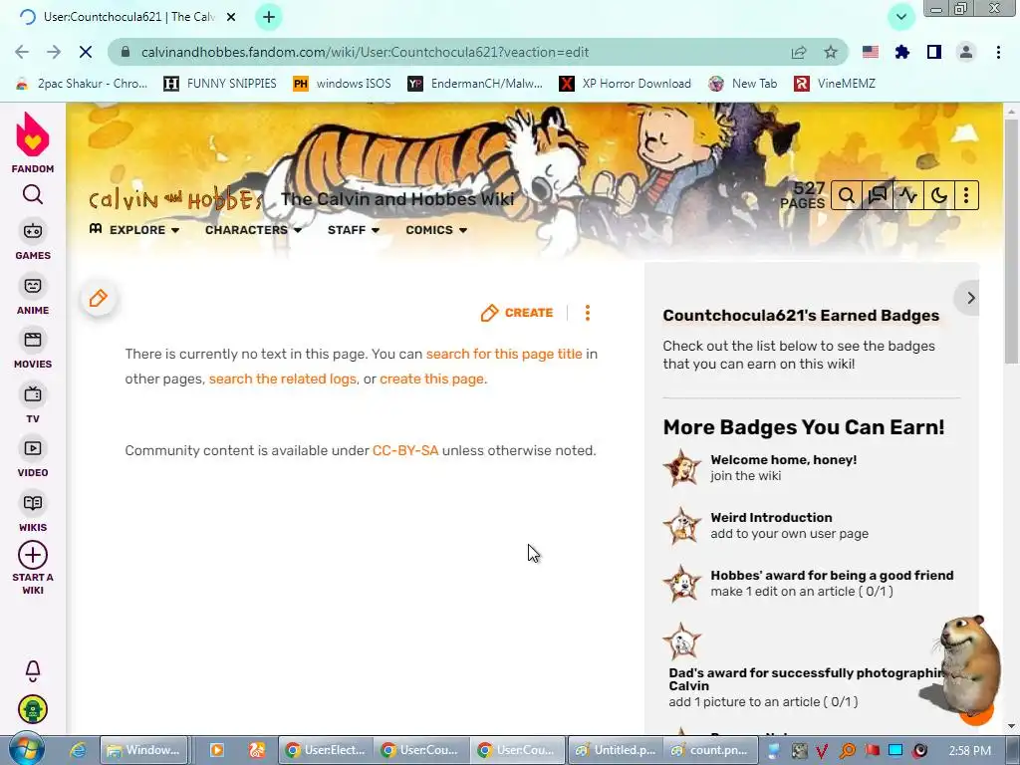Go back in browser history

coord(22,52)
